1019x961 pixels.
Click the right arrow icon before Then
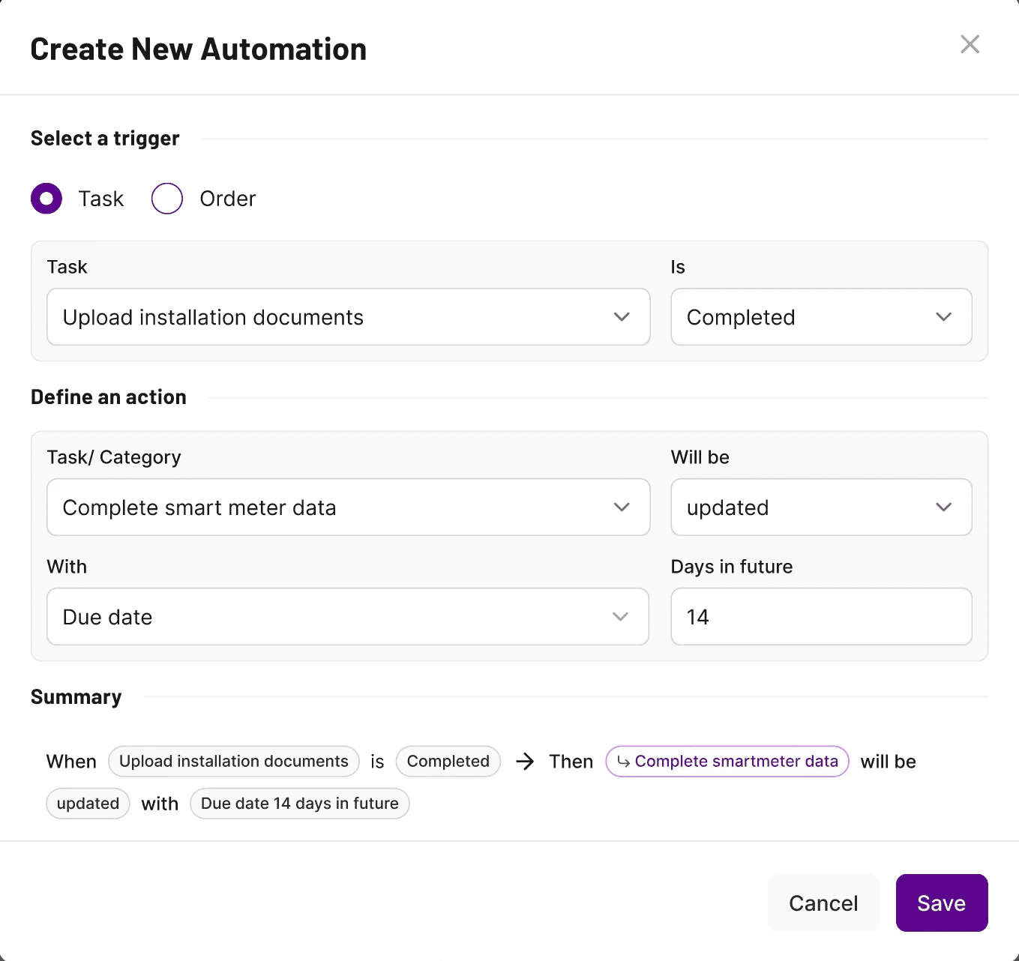[525, 762]
